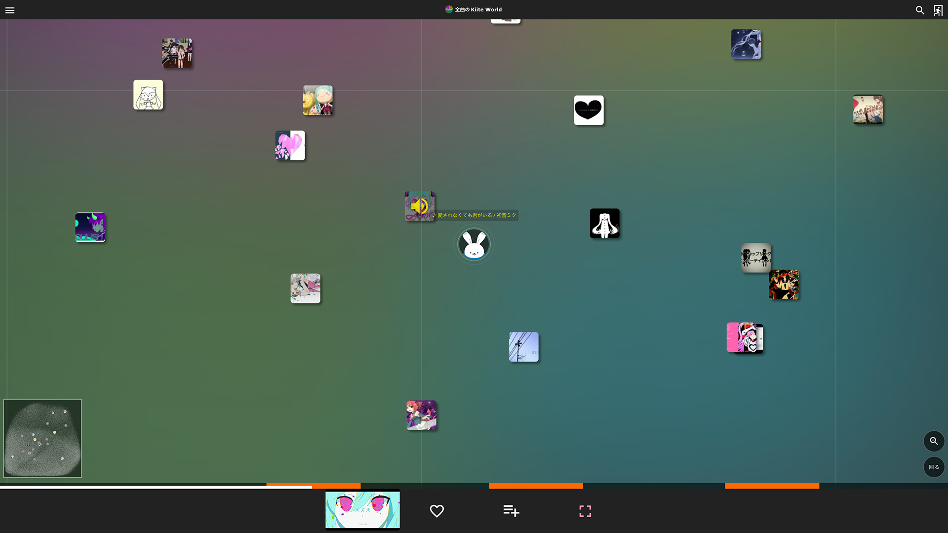Click the now-playing video thumbnail
948x533 pixels.
click(x=362, y=510)
